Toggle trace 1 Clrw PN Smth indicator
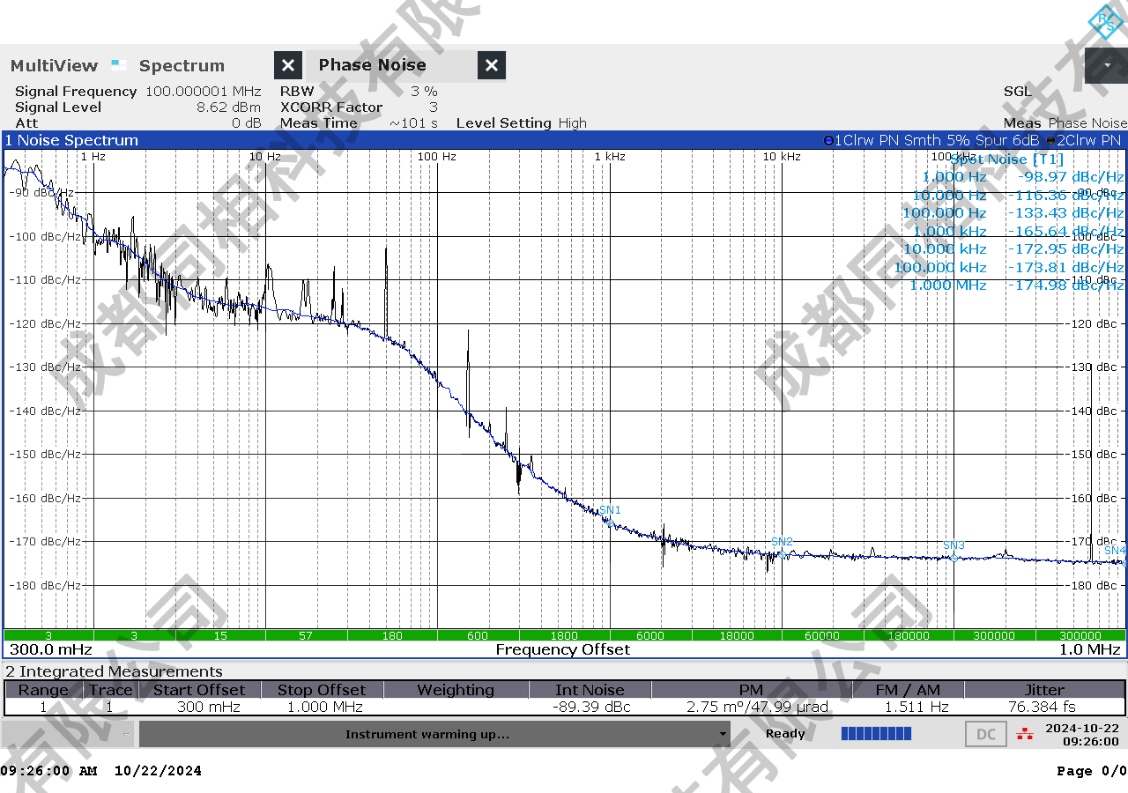The image size is (1128, 793). click(828, 140)
